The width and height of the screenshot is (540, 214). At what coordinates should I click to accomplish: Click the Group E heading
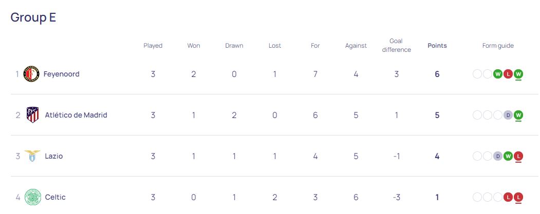(x=33, y=17)
